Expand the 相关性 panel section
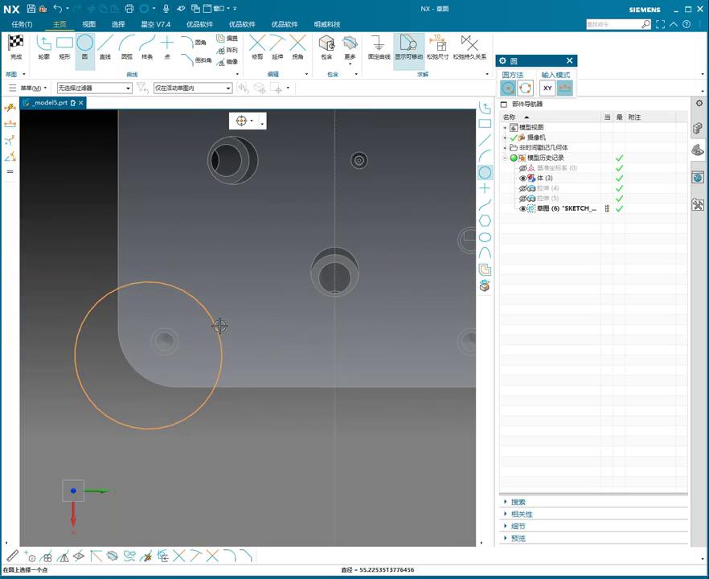 coord(522,514)
